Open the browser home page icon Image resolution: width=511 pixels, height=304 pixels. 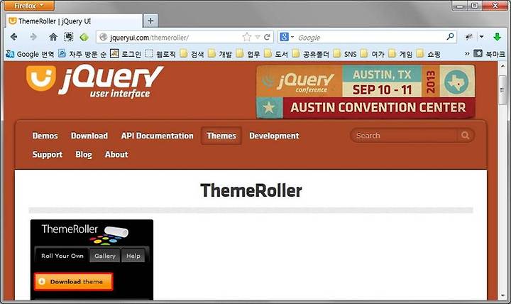[53, 37]
